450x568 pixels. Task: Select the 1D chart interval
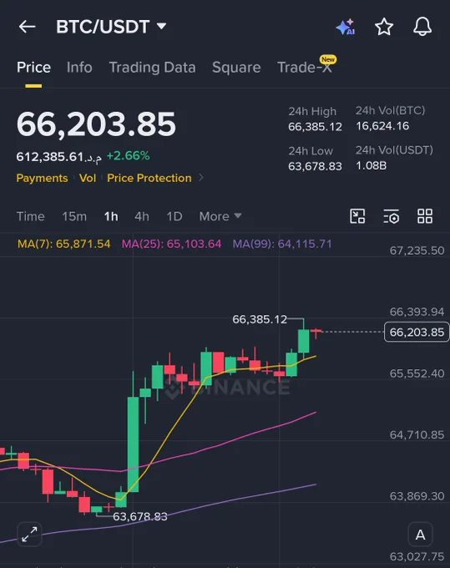point(174,216)
